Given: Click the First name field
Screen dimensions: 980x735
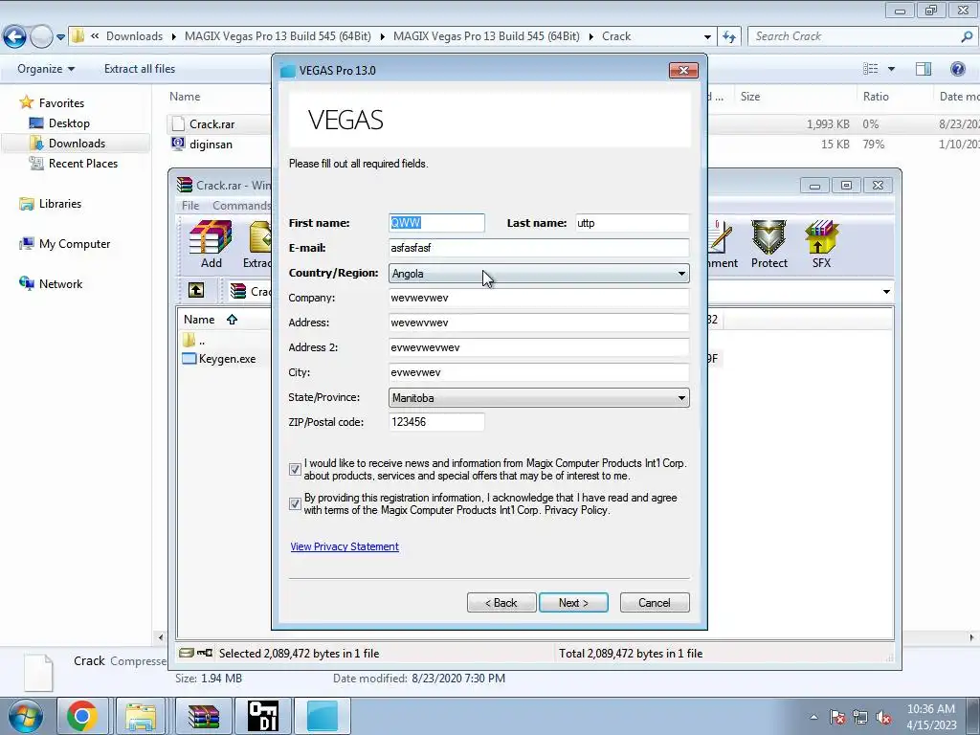Looking at the screenshot, I should click(436, 222).
